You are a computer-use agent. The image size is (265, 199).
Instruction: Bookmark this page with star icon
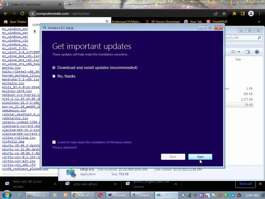coord(224,13)
